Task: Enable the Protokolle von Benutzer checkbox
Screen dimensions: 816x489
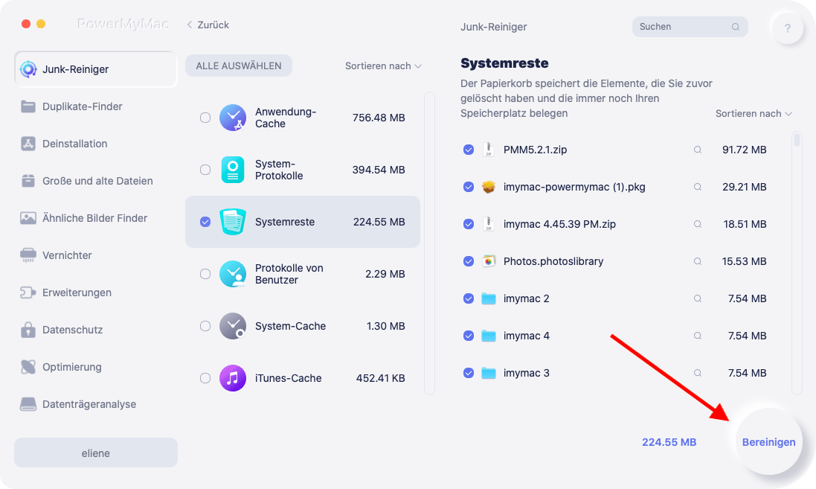Action: pyautogui.click(x=205, y=274)
